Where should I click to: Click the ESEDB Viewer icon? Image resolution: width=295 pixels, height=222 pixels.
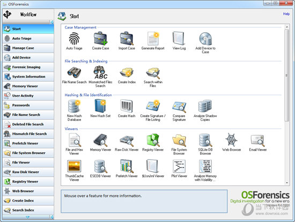[x=100, y=166]
